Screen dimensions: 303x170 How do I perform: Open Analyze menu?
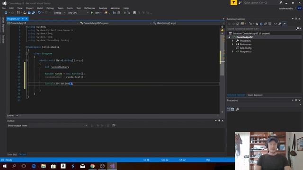click(x=103, y=8)
